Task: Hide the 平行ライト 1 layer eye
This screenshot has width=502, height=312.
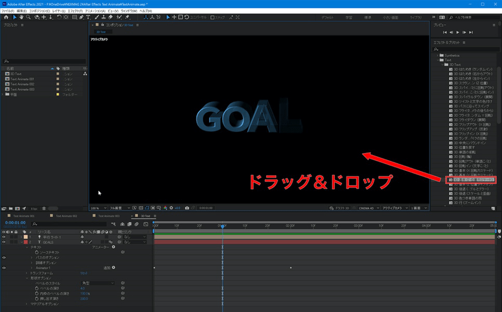Action: point(4,237)
